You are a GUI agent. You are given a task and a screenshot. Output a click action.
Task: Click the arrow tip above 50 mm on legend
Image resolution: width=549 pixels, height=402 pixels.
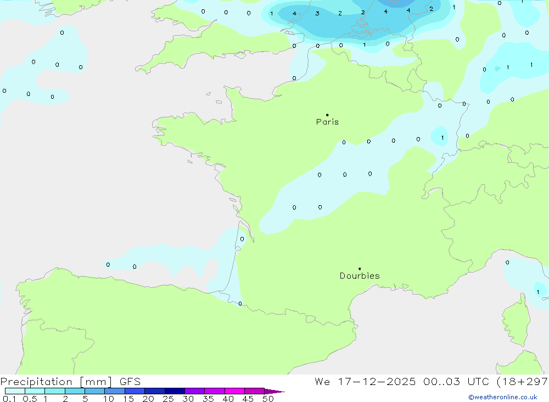pyautogui.click(x=274, y=392)
